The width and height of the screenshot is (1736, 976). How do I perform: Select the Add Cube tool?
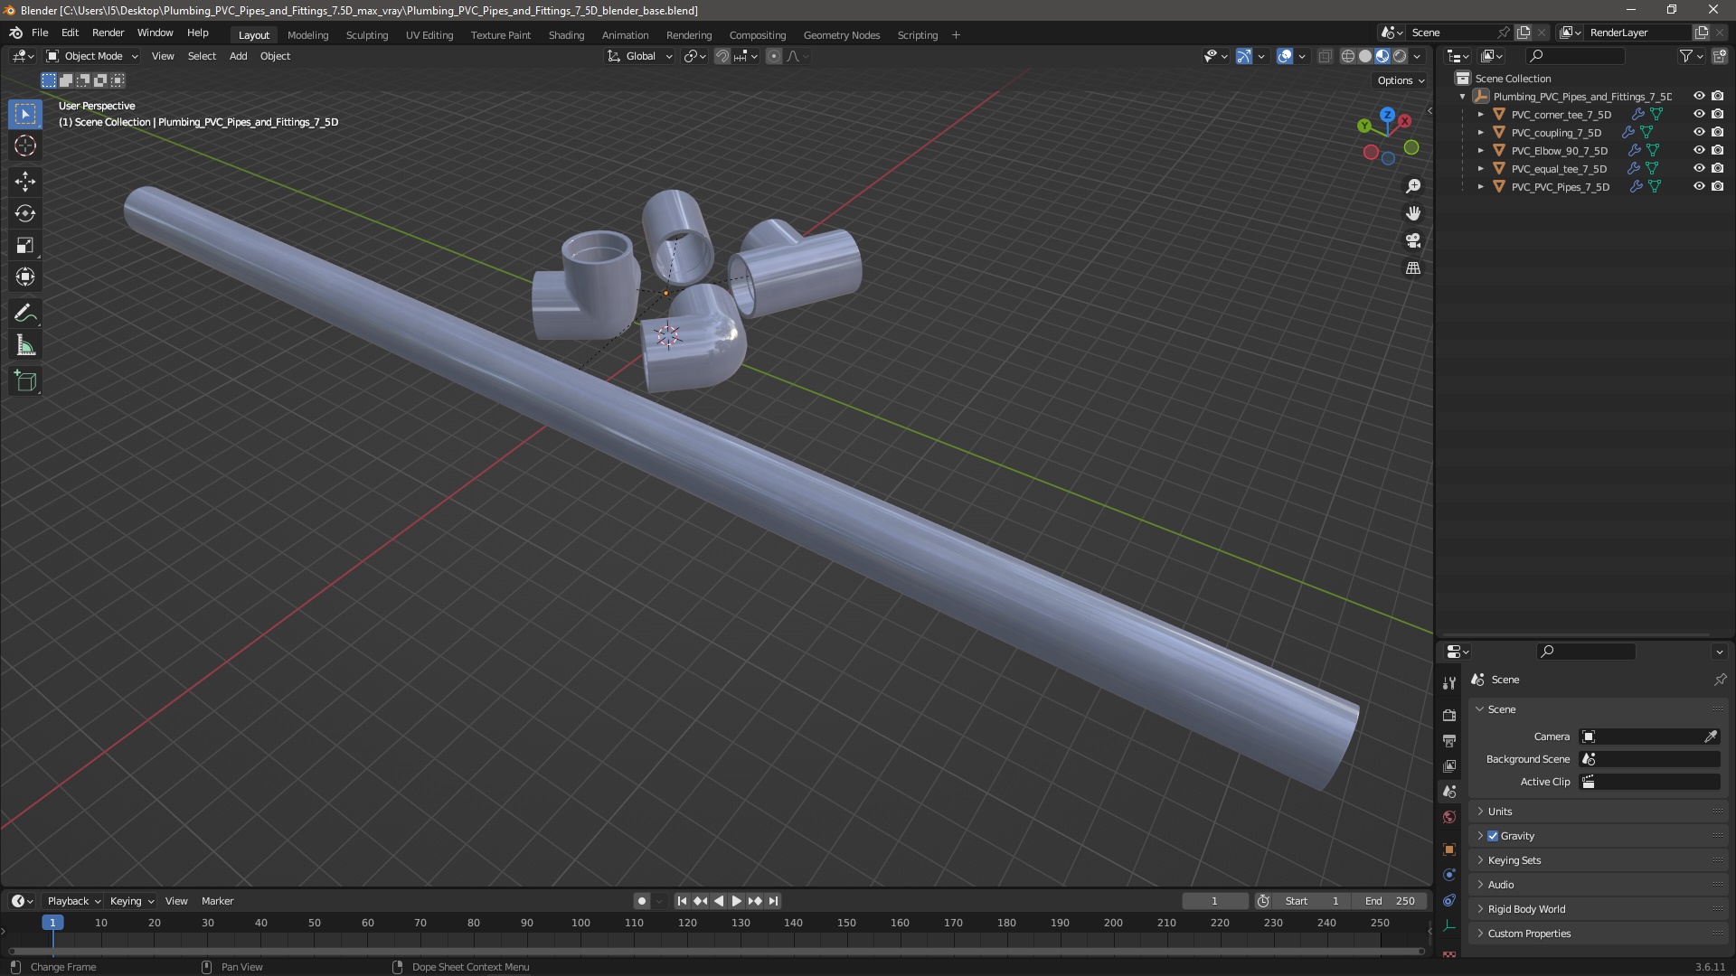tap(25, 381)
